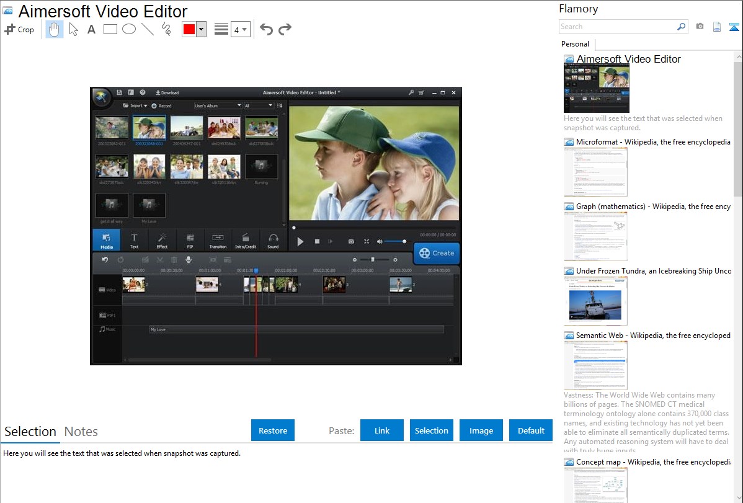Select the Crop tool
The width and height of the screenshot is (743, 503).
(x=19, y=29)
